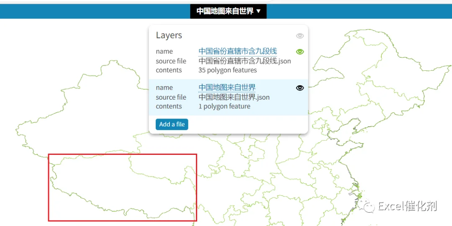Open the 中国地图来自世界 layer dropdown in header
This screenshot has width=452, height=226.
pos(229,11)
